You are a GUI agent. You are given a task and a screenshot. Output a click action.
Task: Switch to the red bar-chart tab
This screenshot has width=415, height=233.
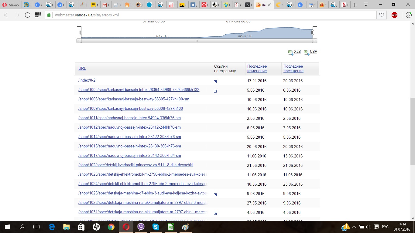[172, 5]
